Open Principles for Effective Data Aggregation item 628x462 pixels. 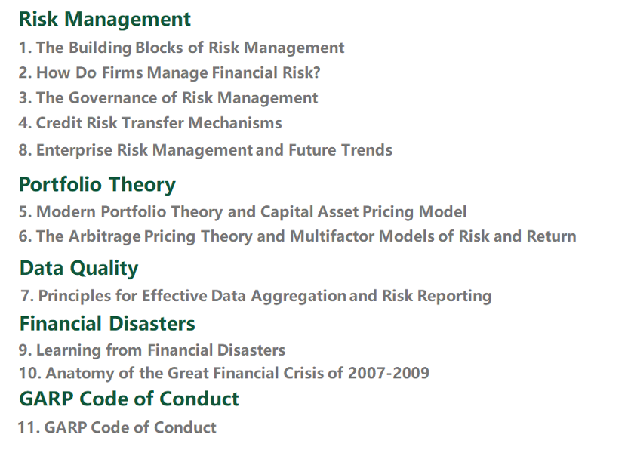(x=256, y=296)
